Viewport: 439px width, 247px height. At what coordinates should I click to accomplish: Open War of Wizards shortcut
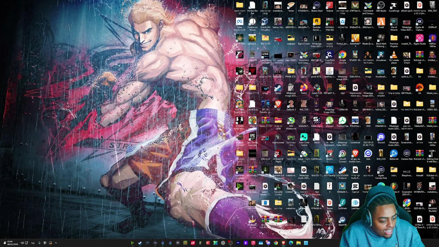point(394,24)
